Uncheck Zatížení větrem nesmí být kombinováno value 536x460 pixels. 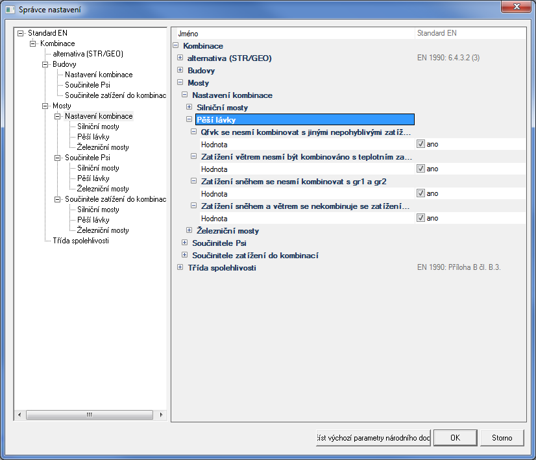click(x=420, y=169)
